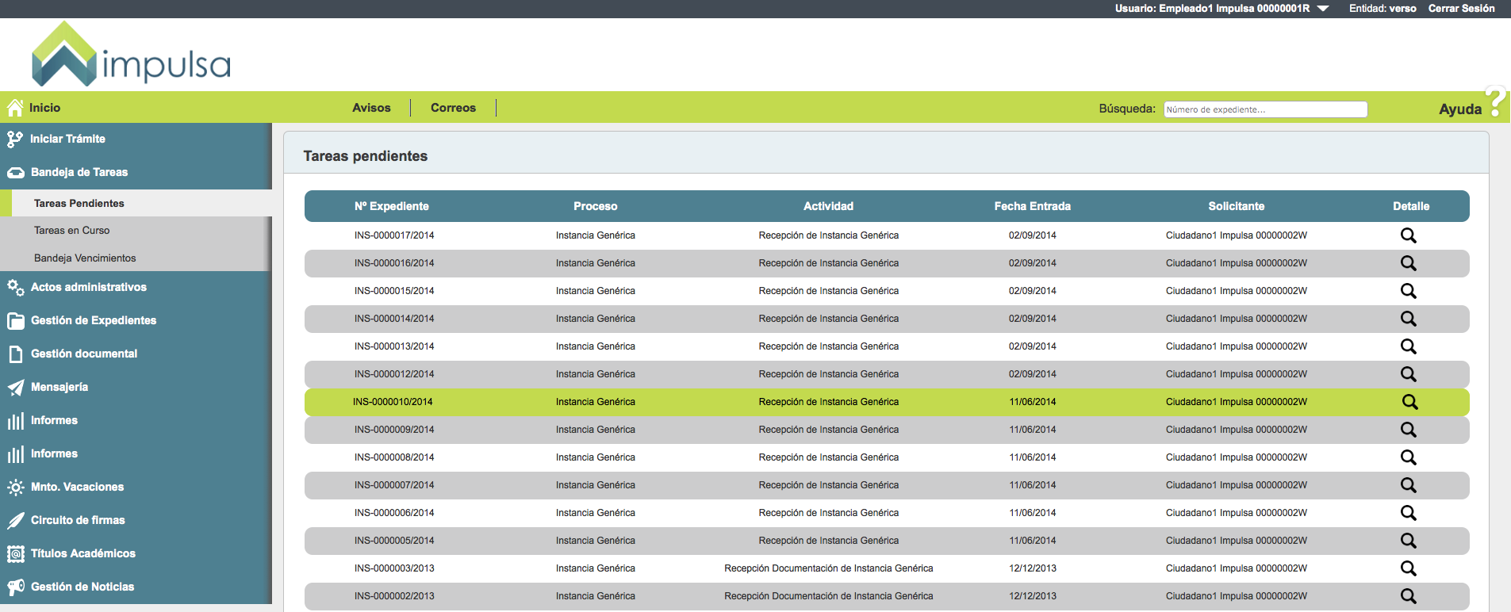The height and width of the screenshot is (612, 1511).
Task: Sort by the Solicitante column header
Action: 1236,206
